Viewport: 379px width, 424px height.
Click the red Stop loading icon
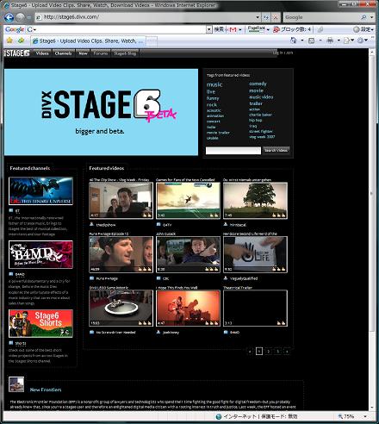point(276,17)
